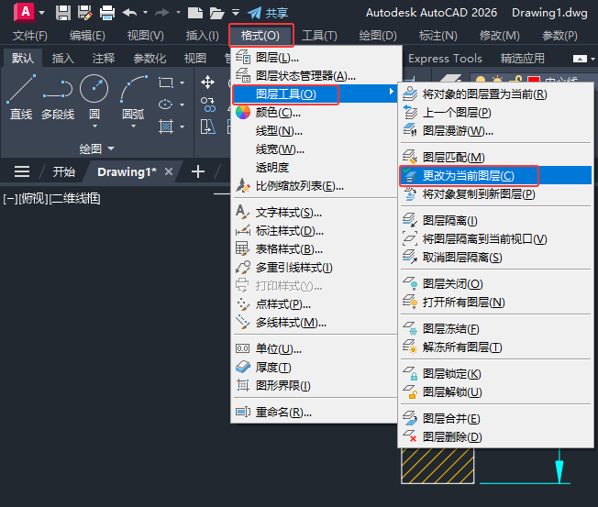This screenshot has height=507, width=598.
Task: Click the Move tool icon
Action: [207, 82]
